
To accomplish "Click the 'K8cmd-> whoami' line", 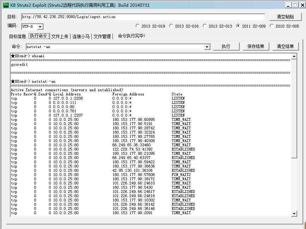I will tap(28, 56).
